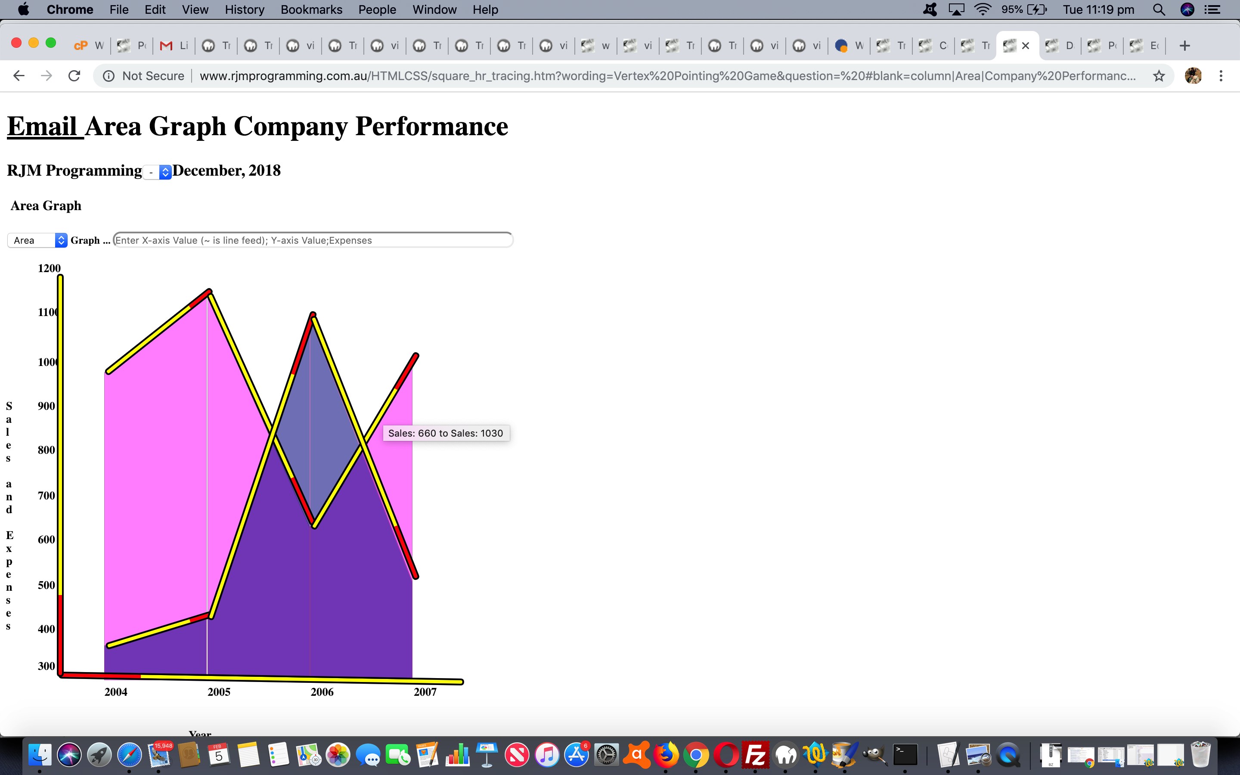Open Keynote from the Dock
Image resolution: width=1240 pixels, height=775 pixels.
pyautogui.click(x=487, y=754)
